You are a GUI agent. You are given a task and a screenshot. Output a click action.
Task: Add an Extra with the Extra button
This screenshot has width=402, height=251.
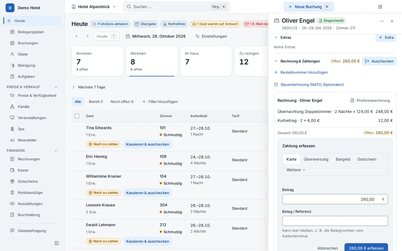tap(386, 37)
